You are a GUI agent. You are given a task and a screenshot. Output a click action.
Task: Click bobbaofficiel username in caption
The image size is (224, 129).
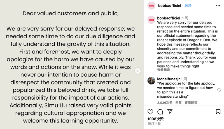[169, 18]
